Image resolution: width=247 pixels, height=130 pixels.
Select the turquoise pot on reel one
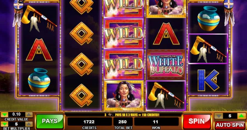[39, 80]
